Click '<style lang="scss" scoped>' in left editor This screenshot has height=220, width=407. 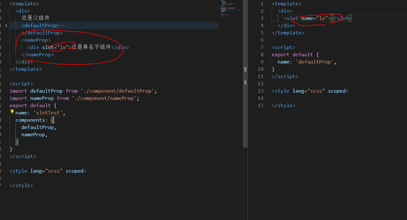point(48,171)
